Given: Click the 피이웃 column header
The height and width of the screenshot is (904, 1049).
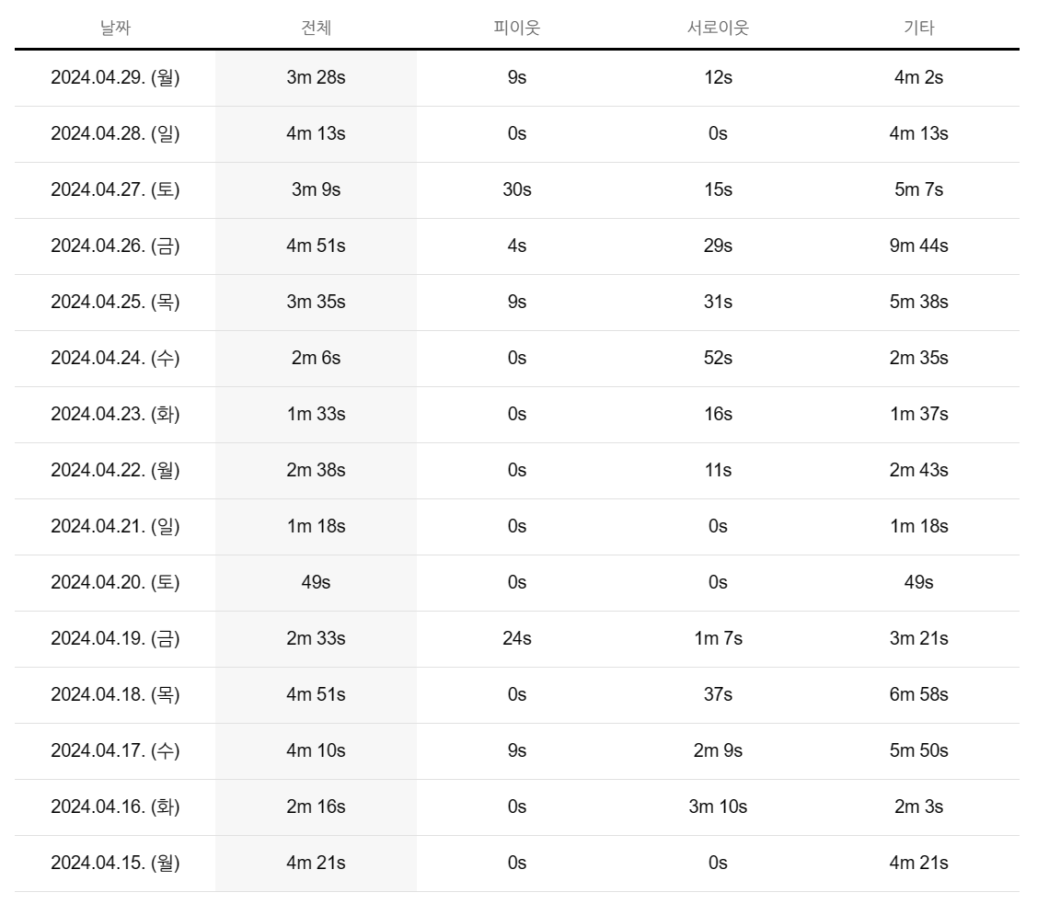Looking at the screenshot, I should [x=516, y=28].
